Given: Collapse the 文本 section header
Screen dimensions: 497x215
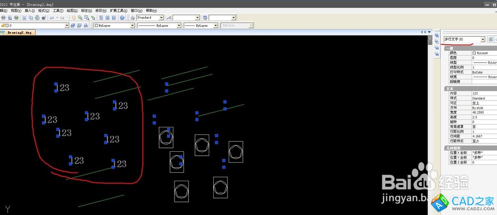Looking at the screenshot, I should [449, 89].
